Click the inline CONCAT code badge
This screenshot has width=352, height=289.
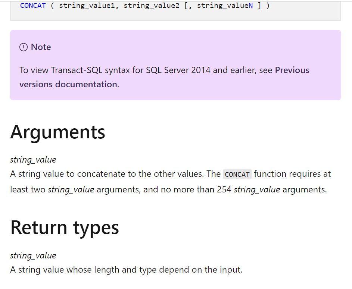coord(237,174)
